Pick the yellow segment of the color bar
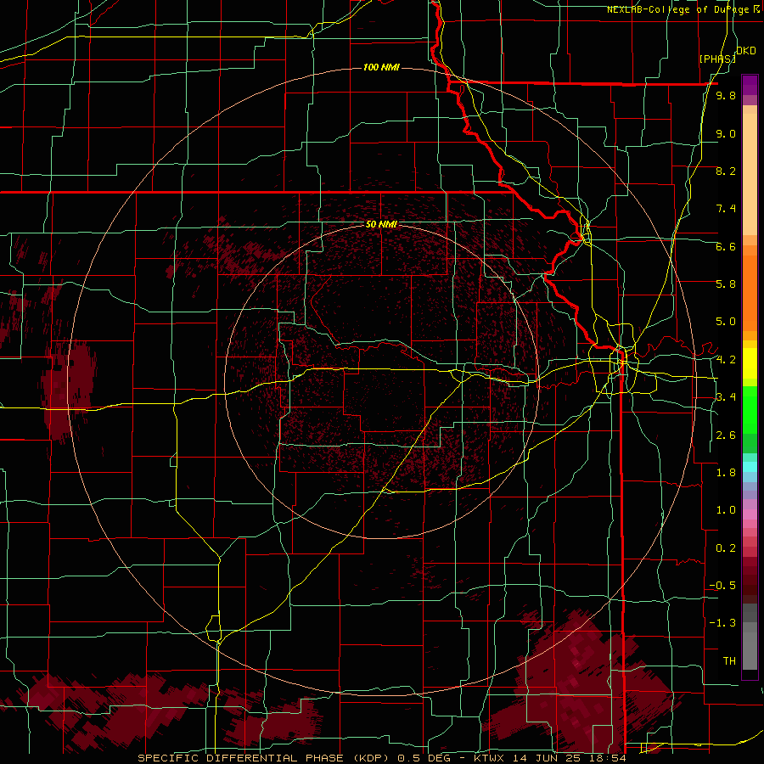The height and width of the screenshot is (764, 764). (750, 363)
